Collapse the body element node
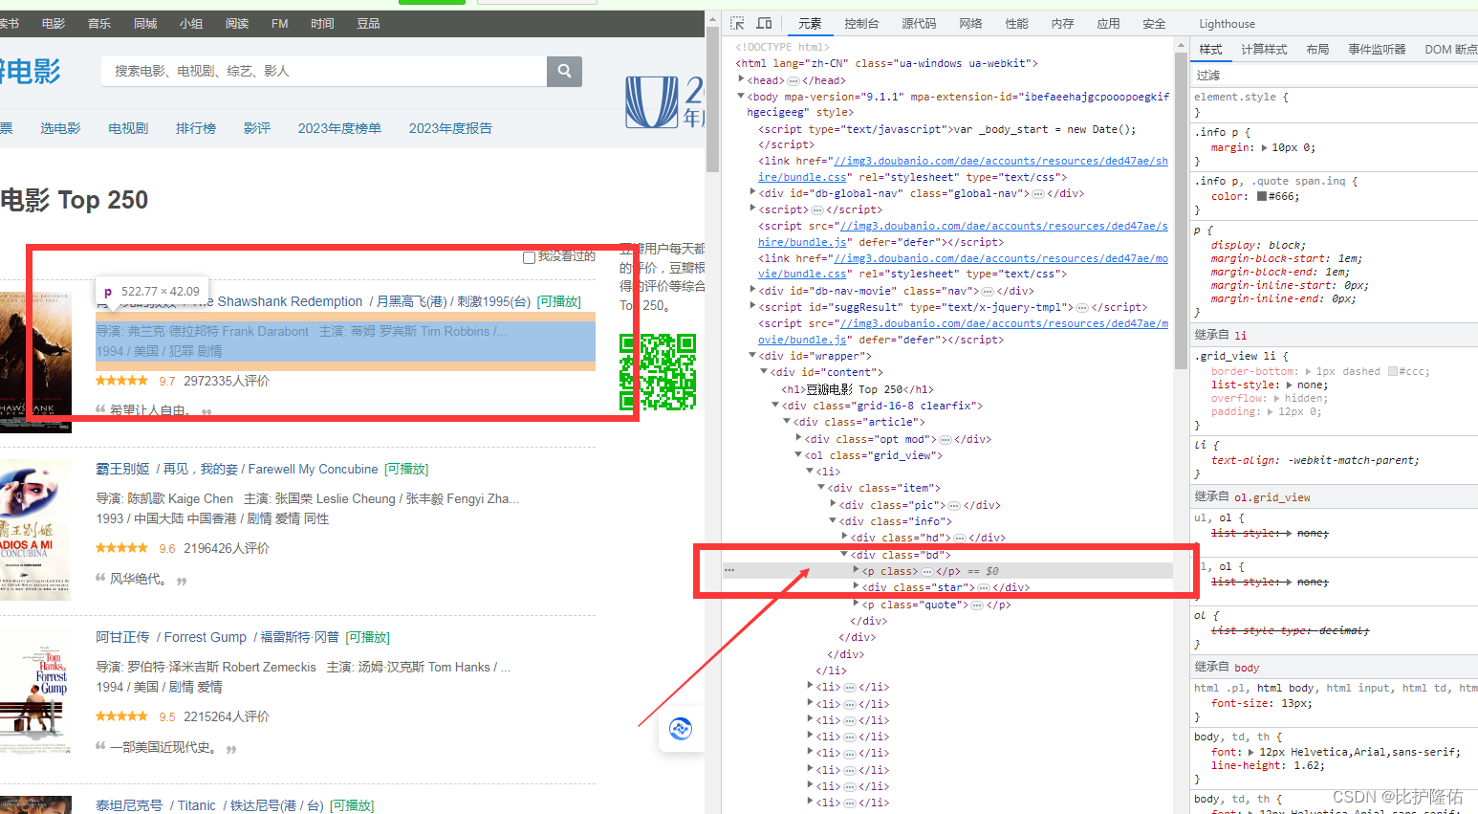Viewport: 1478px width, 814px height. click(x=741, y=96)
